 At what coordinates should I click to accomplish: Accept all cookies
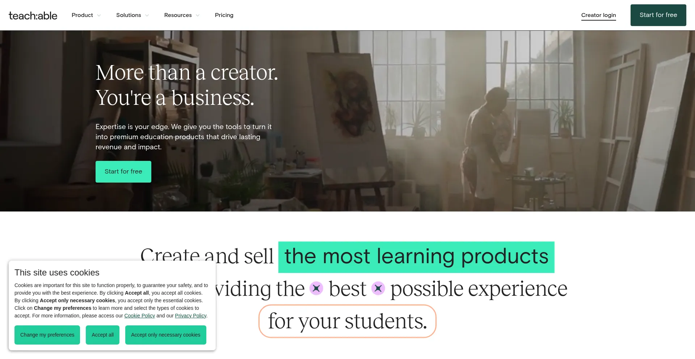(x=102, y=335)
